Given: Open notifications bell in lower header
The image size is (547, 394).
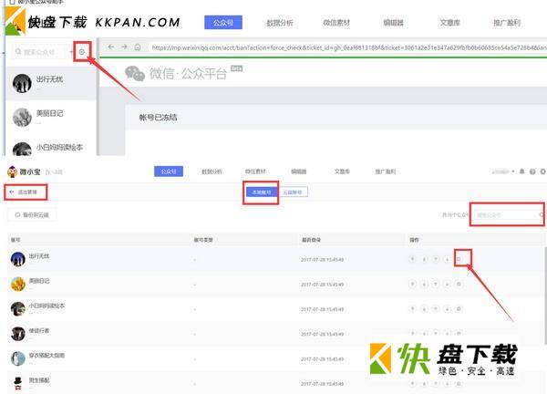Looking at the screenshot, I should [522, 171].
